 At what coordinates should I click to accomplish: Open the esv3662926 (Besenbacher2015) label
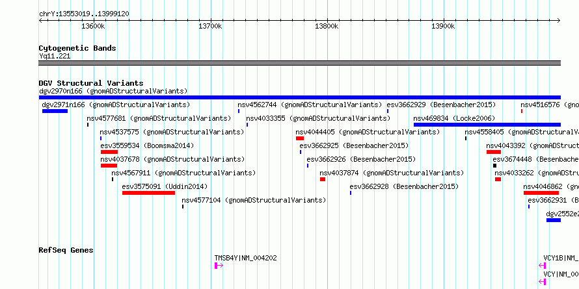pyautogui.click(x=361, y=159)
